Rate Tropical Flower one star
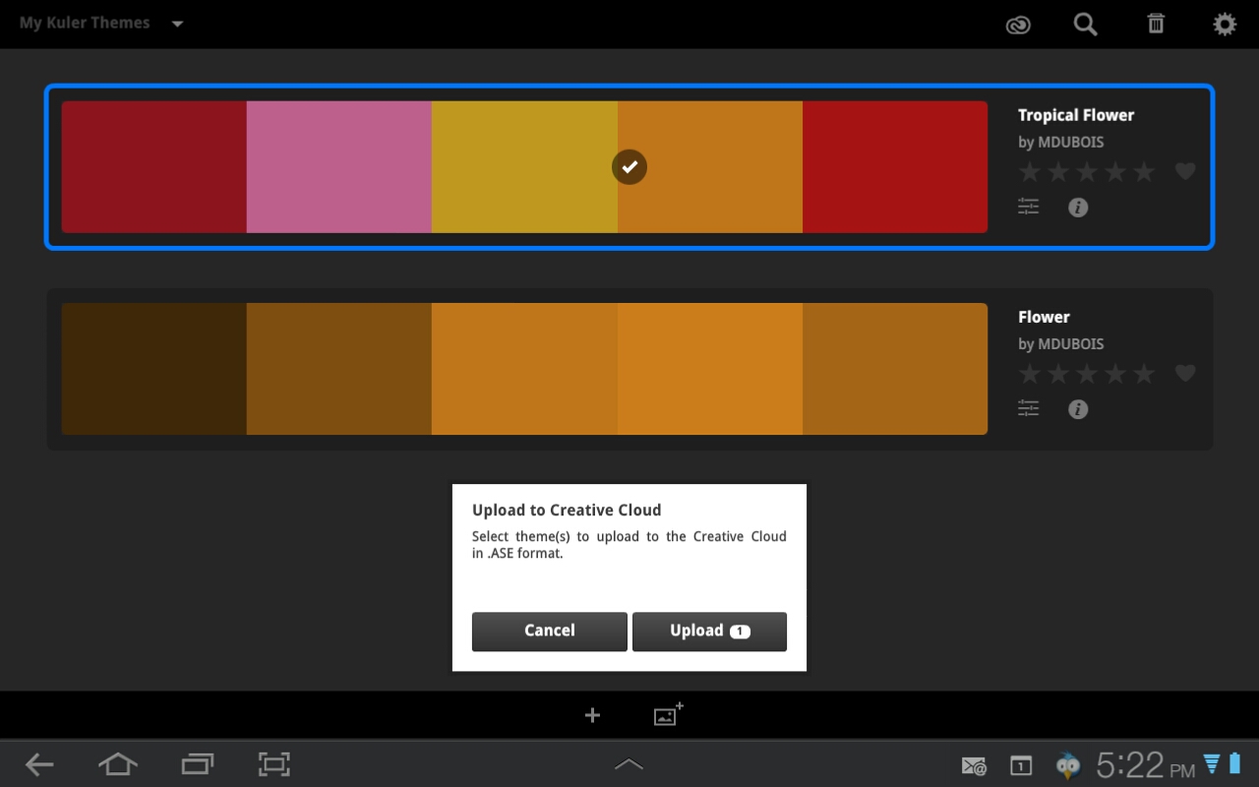Screen dimensions: 1259x787 (1030, 172)
